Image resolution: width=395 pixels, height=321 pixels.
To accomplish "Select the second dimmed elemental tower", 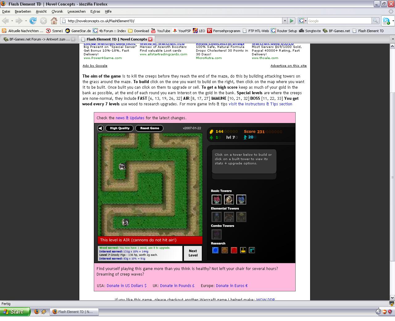I will click(x=229, y=217).
